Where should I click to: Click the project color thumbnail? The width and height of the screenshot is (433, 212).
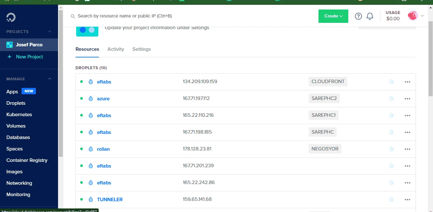pyautogui.click(x=87, y=31)
